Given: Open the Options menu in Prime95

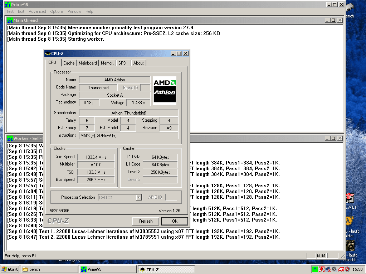Looking at the screenshot, I should [x=57, y=11].
